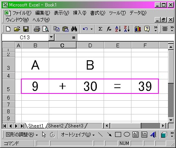This screenshot has height=148, width=176.
Task: Open the Name Box dropdown arrow
Action: click(x=51, y=37)
